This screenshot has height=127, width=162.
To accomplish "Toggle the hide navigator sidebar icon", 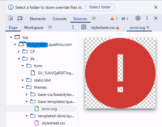I will tap(84, 27).
